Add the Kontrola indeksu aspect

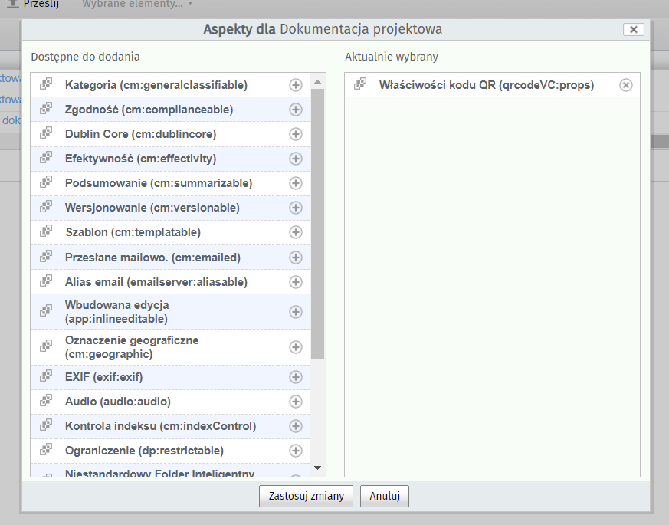click(x=295, y=426)
